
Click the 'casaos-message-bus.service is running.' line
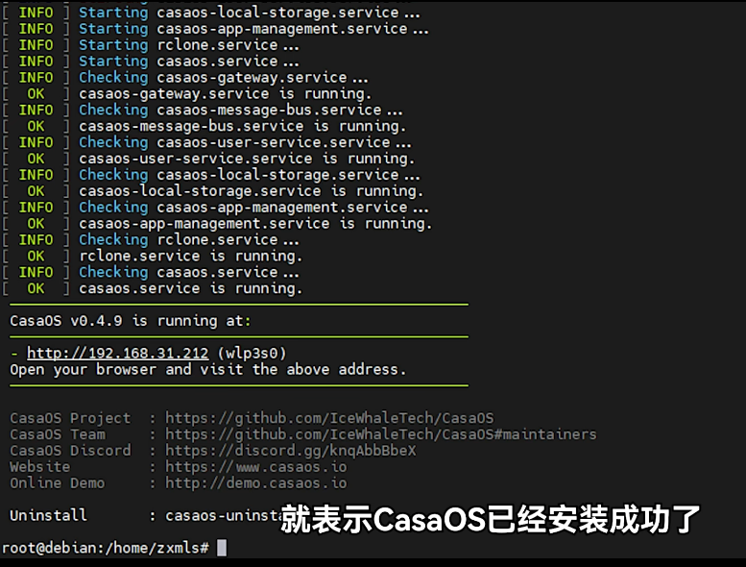242,126
